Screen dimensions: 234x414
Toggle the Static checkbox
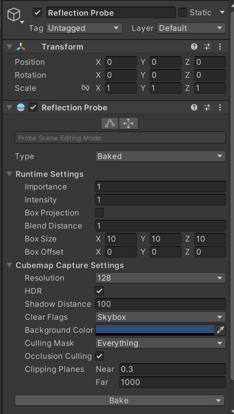pos(182,13)
